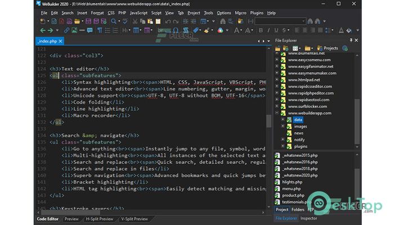This screenshot has height=225, width=394.
Task: Open the toolbar search combo box dropdown
Action: click(303, 21)
